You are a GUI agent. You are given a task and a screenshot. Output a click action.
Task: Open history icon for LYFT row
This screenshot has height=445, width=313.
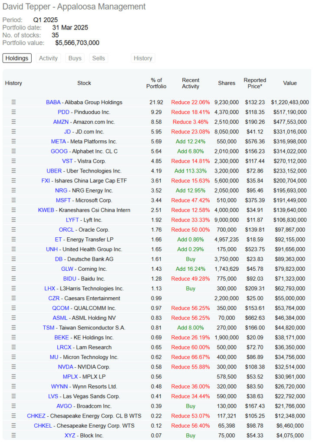point(13,219)
